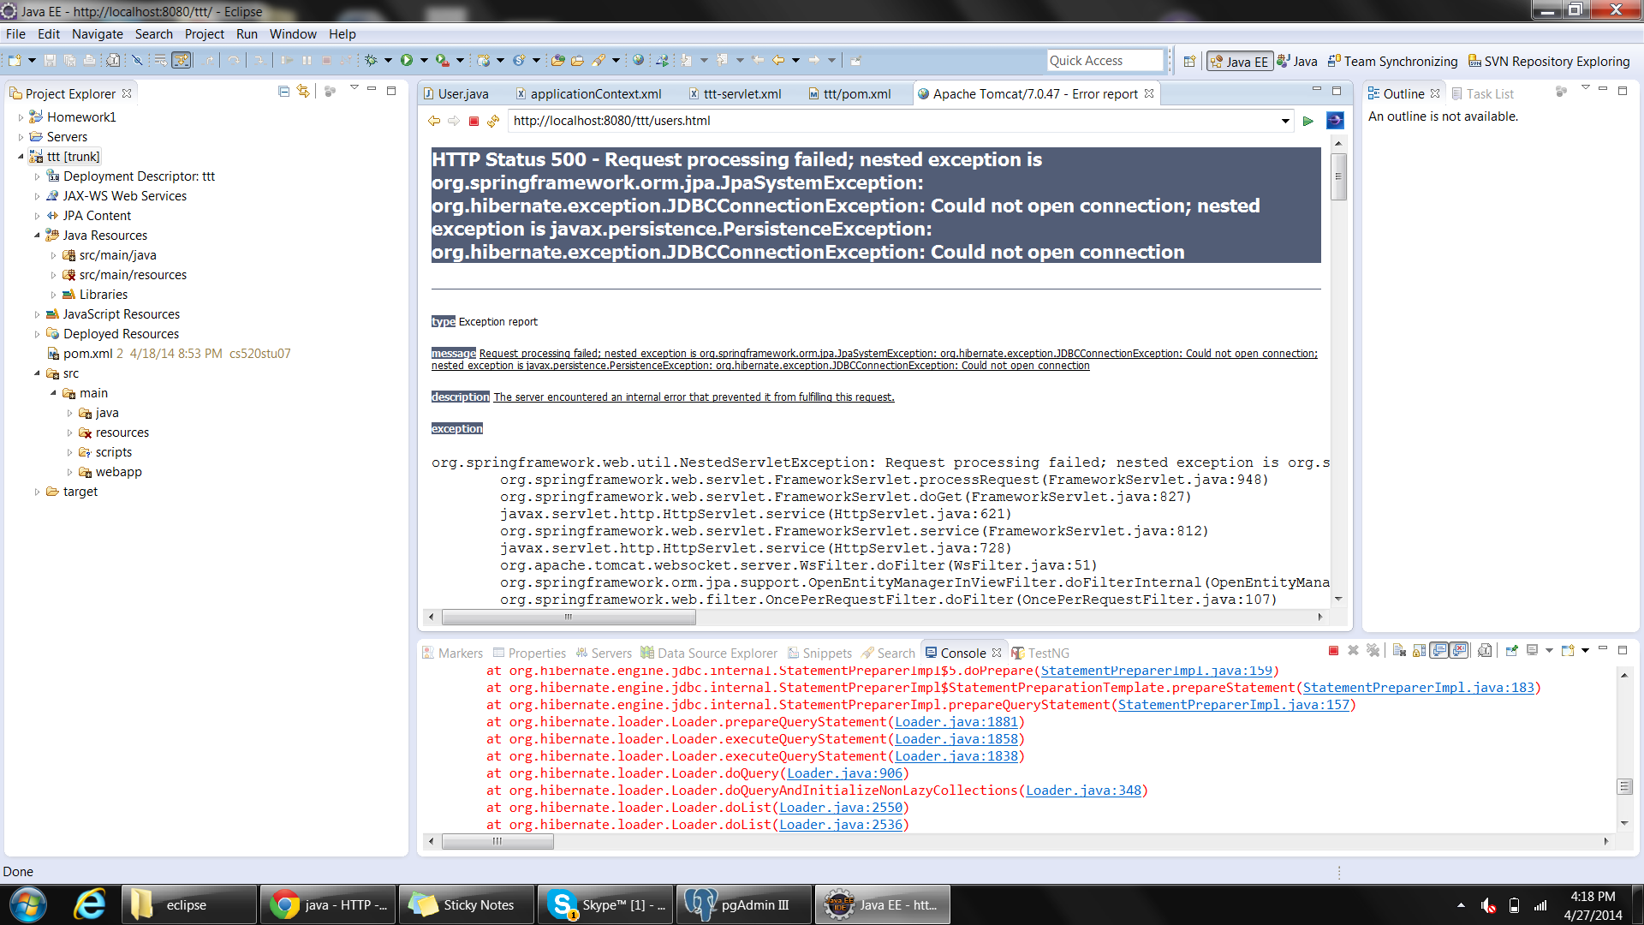Click the Clear Console icon

(x=1399, y=651)
